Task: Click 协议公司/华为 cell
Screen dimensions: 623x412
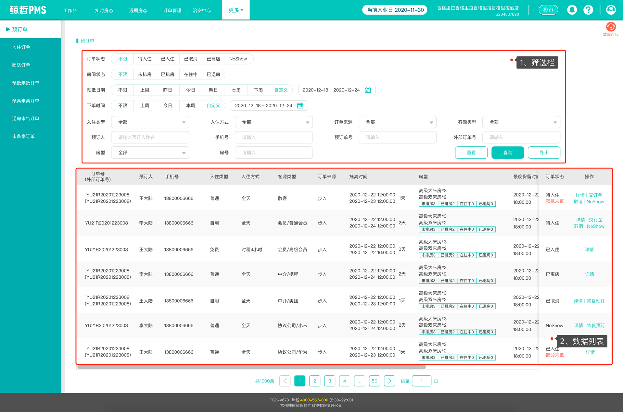Action: [292, 352]
